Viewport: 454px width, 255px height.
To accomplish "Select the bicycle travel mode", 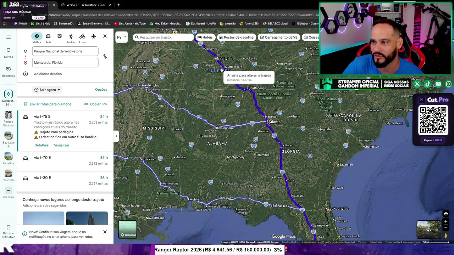I will 82,38.
